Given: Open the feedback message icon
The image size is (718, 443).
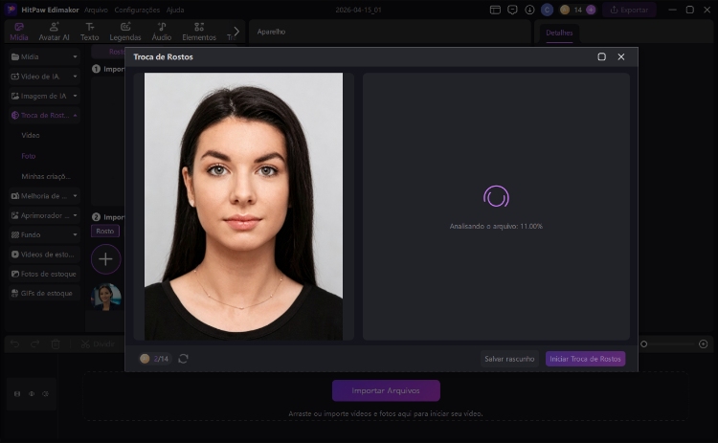Looking at the screenshot, I should pos(512,10).
